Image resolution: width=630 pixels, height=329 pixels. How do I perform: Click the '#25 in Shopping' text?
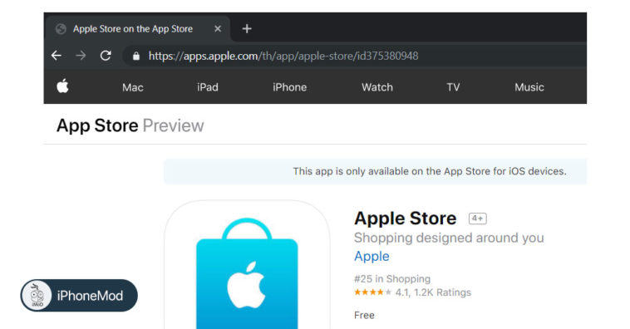(x=392, y=279)
